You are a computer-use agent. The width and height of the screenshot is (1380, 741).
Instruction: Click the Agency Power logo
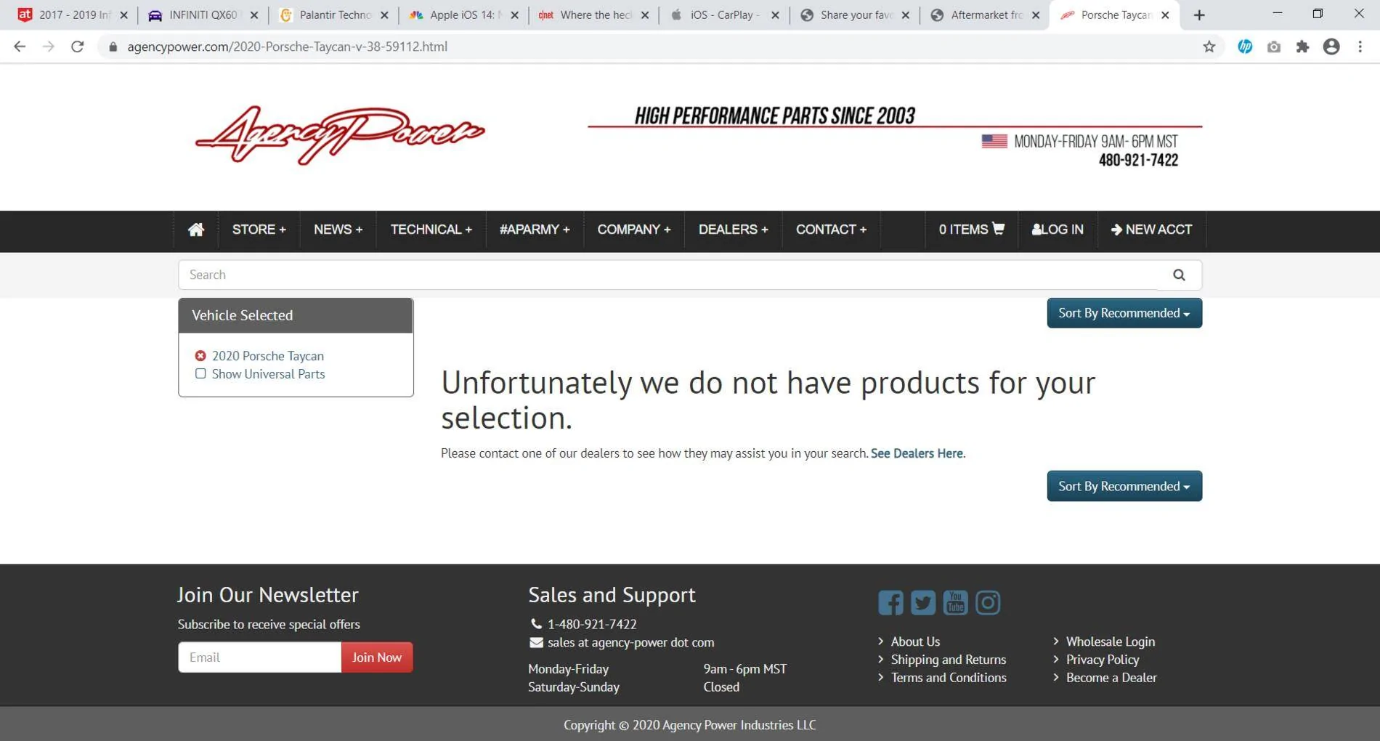pos(340,136)
